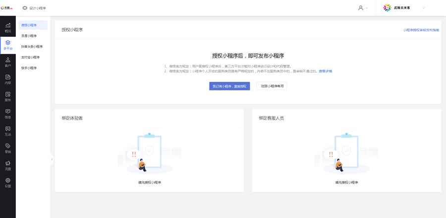
Task: Select 抖音头条小程序 in the submenu
Action: [x=32, y=47]
